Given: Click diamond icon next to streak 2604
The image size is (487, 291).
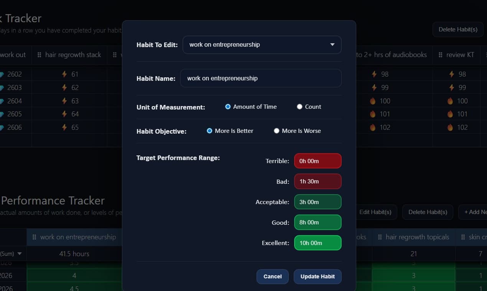Looking at the screenshot, I should pos(2,101).
